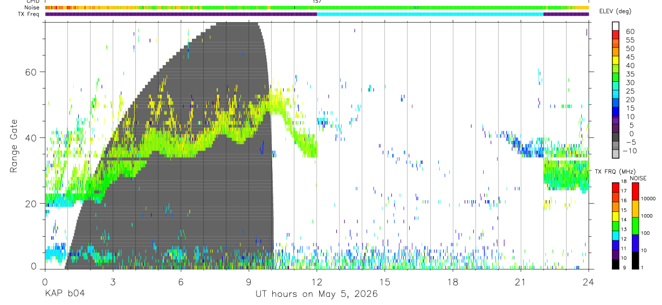Pick the red segment of ELEV color bar
The width and height of the screenshot is (662, 305).
[616, 34]
